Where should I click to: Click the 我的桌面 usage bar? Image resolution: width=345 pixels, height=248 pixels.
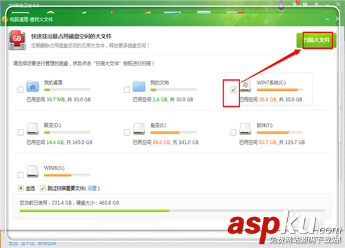point(67,90)
